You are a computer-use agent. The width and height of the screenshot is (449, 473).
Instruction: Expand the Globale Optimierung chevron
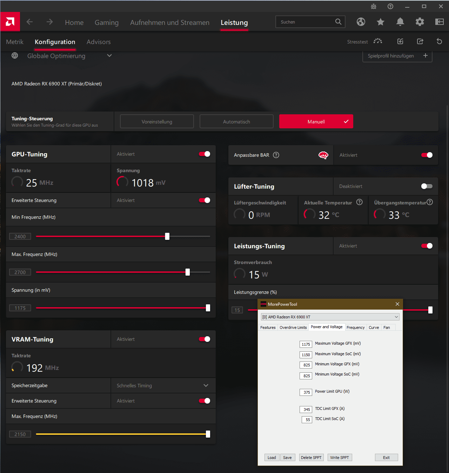pos(109,55)
